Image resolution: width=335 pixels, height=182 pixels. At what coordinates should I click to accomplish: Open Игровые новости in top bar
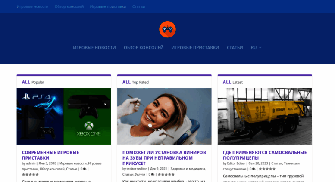(x=32, y=6)
